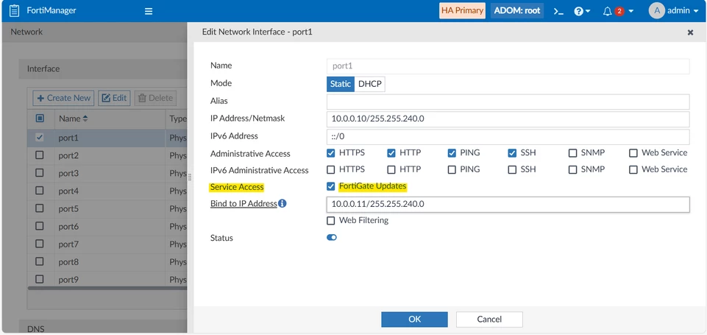Click the Bind to IP Address field
Image resolution: width=707 pixels, height=335 pixels.
pyautogui.click(x=508, y=204)
